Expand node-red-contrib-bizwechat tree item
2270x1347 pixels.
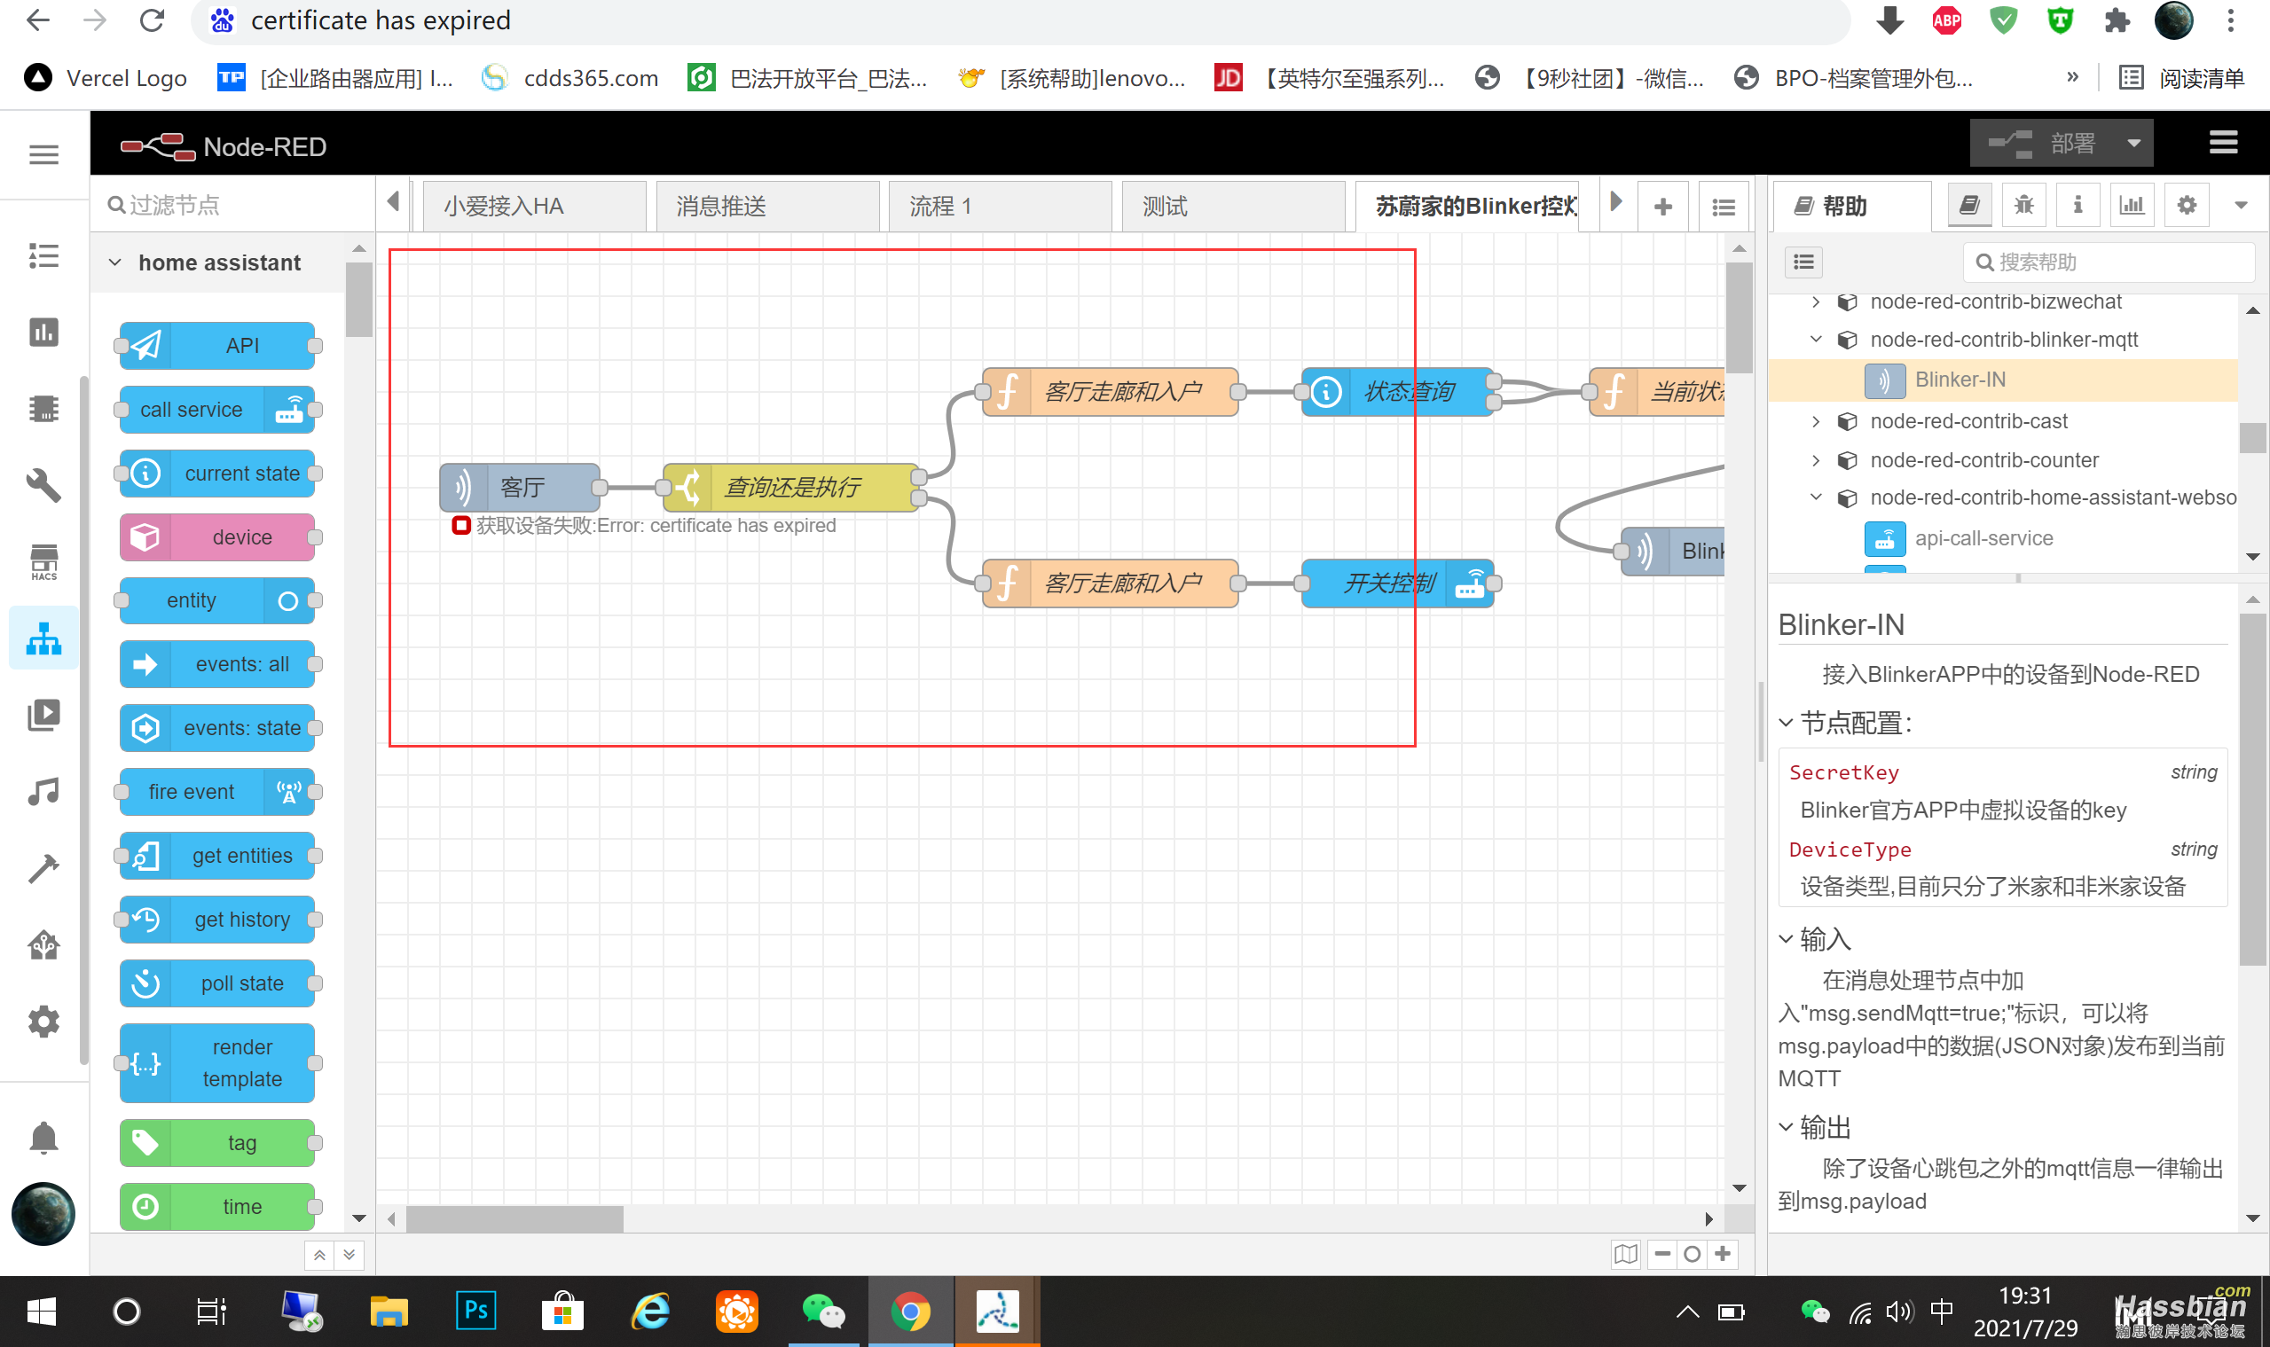point(1816,302)
